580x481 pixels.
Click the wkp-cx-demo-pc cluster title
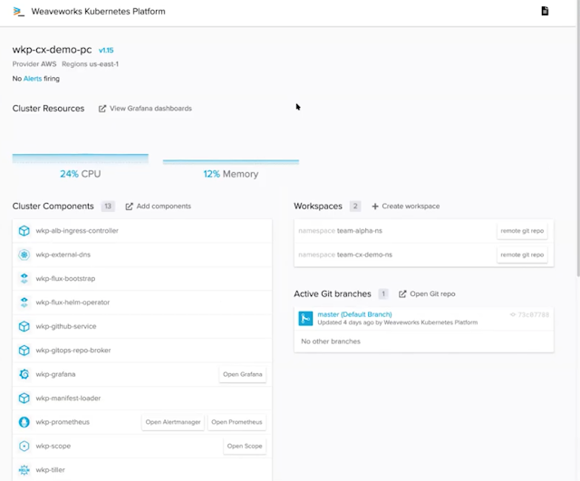coord(53,50)
